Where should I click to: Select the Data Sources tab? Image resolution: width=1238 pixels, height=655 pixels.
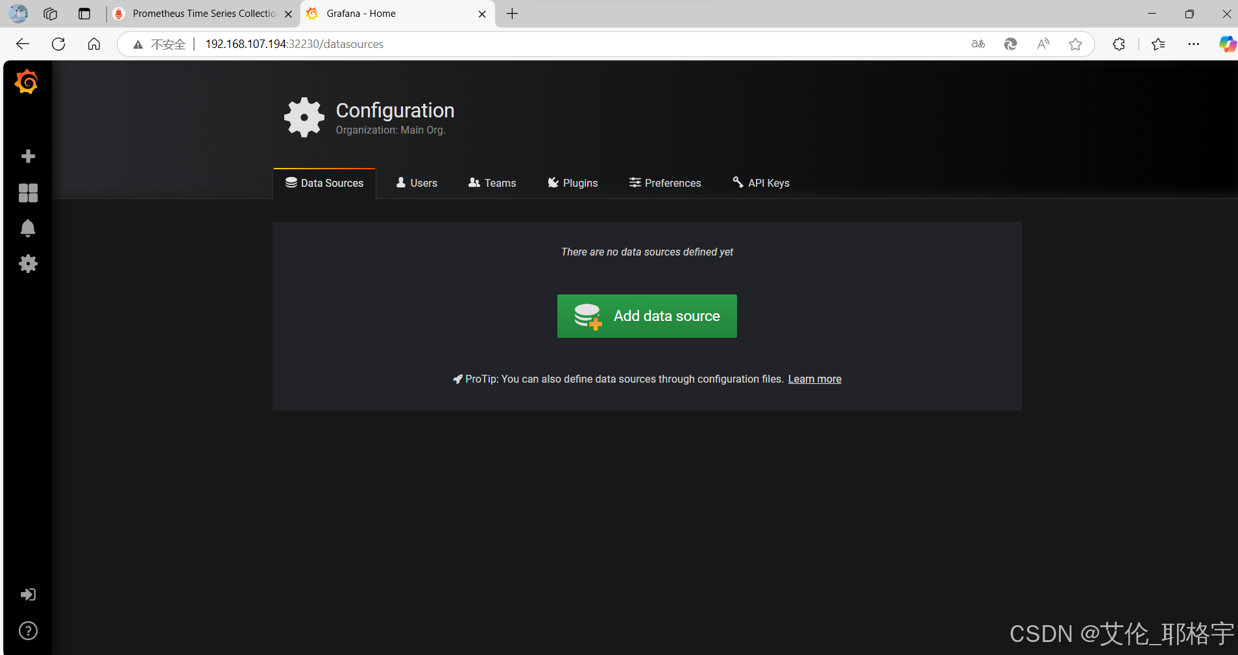point(324,184)
